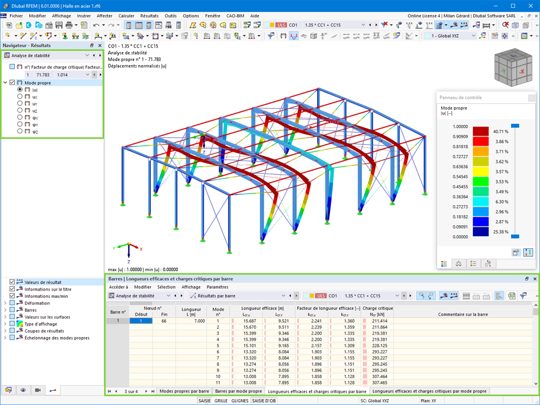Toggle SAISIE in the status bar
This screenshot has width=540, height=405.
(205, 401)
